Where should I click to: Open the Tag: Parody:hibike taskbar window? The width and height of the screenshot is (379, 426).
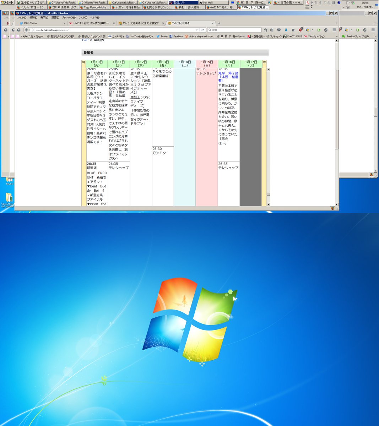coord(95,7)
